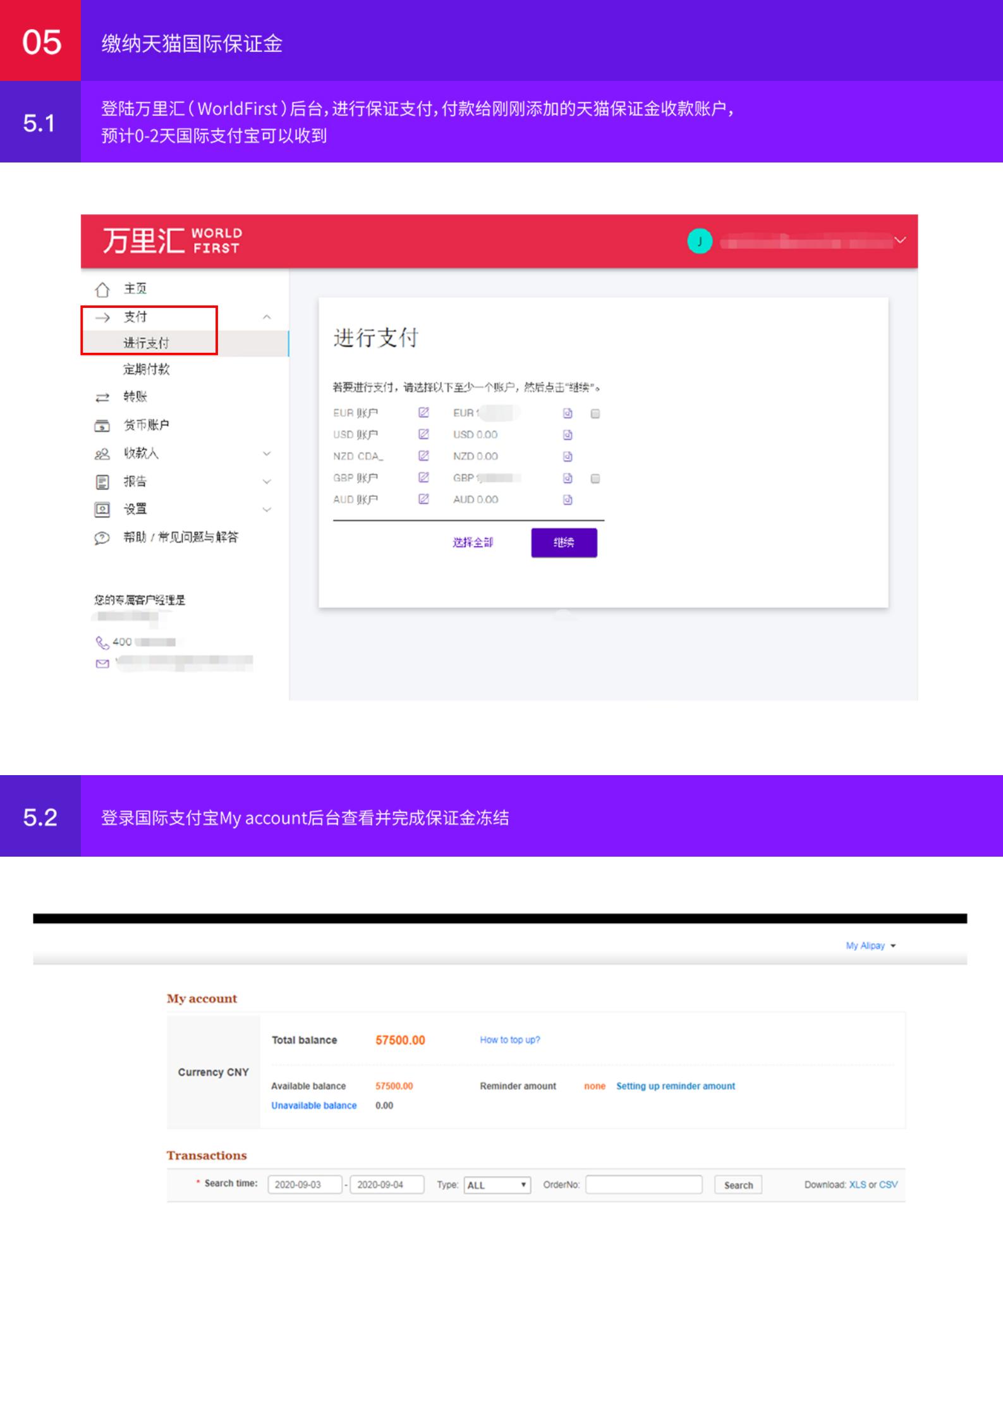Click the envelope email icon
This screenshot has height=1420, width=1003.
coord(102,664)
